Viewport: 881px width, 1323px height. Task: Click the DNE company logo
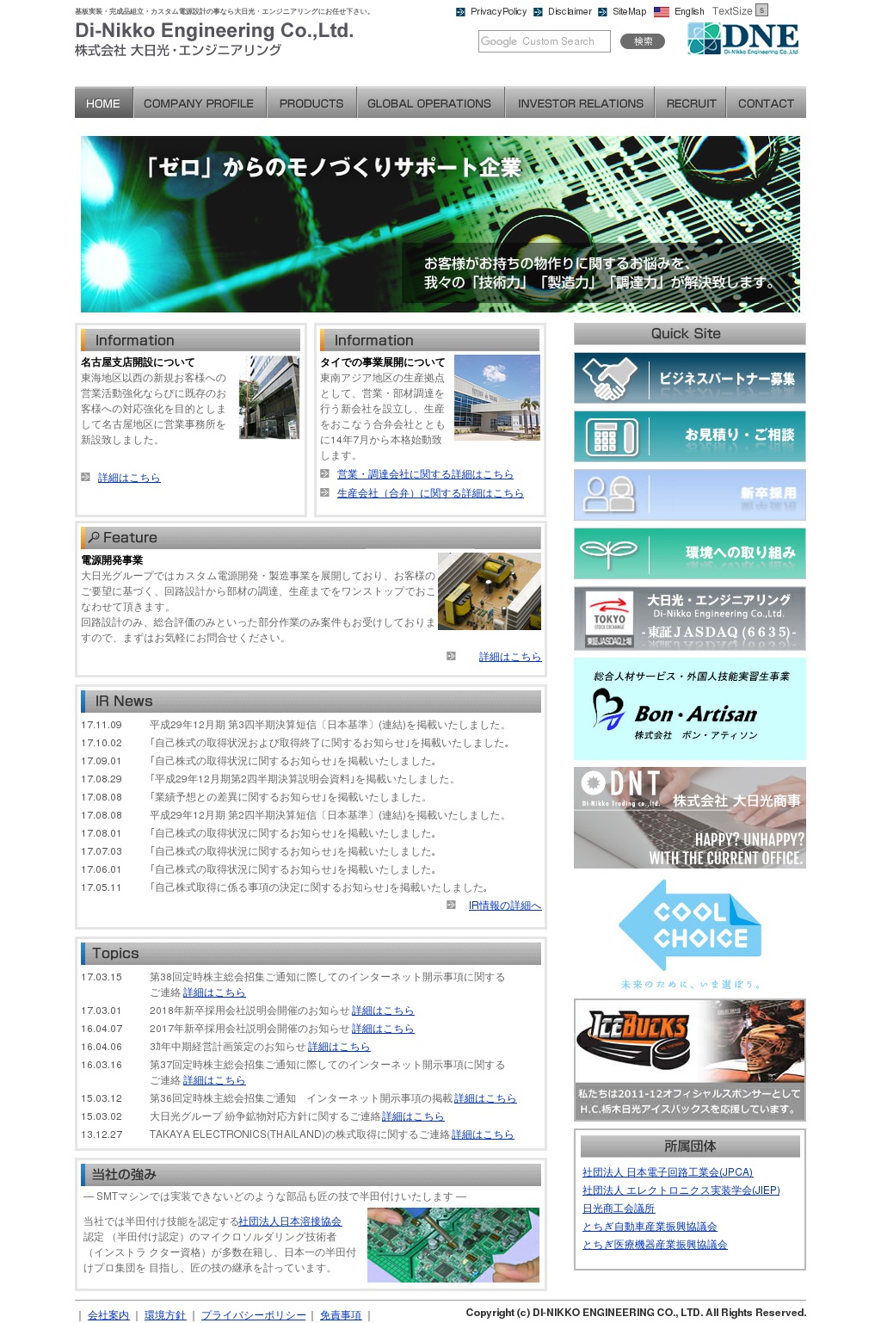743,40
